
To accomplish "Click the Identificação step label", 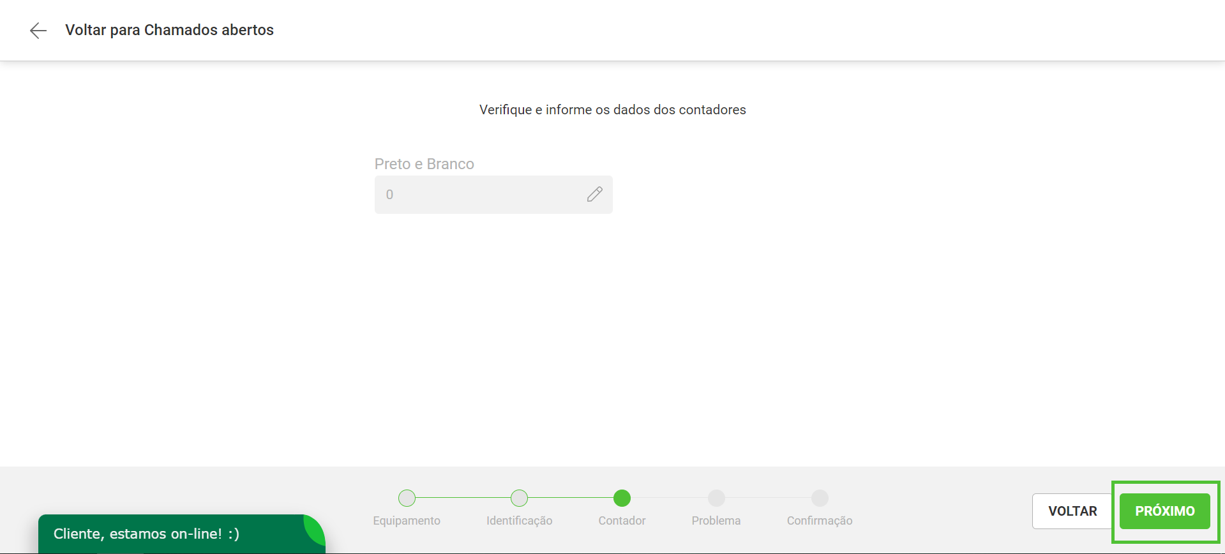I will point(520,521).
